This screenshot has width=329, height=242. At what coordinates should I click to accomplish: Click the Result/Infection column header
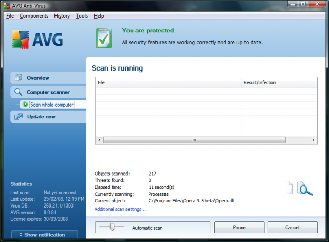(x=279, y=82)
